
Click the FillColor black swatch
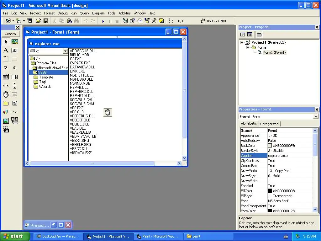click(270, 191)
